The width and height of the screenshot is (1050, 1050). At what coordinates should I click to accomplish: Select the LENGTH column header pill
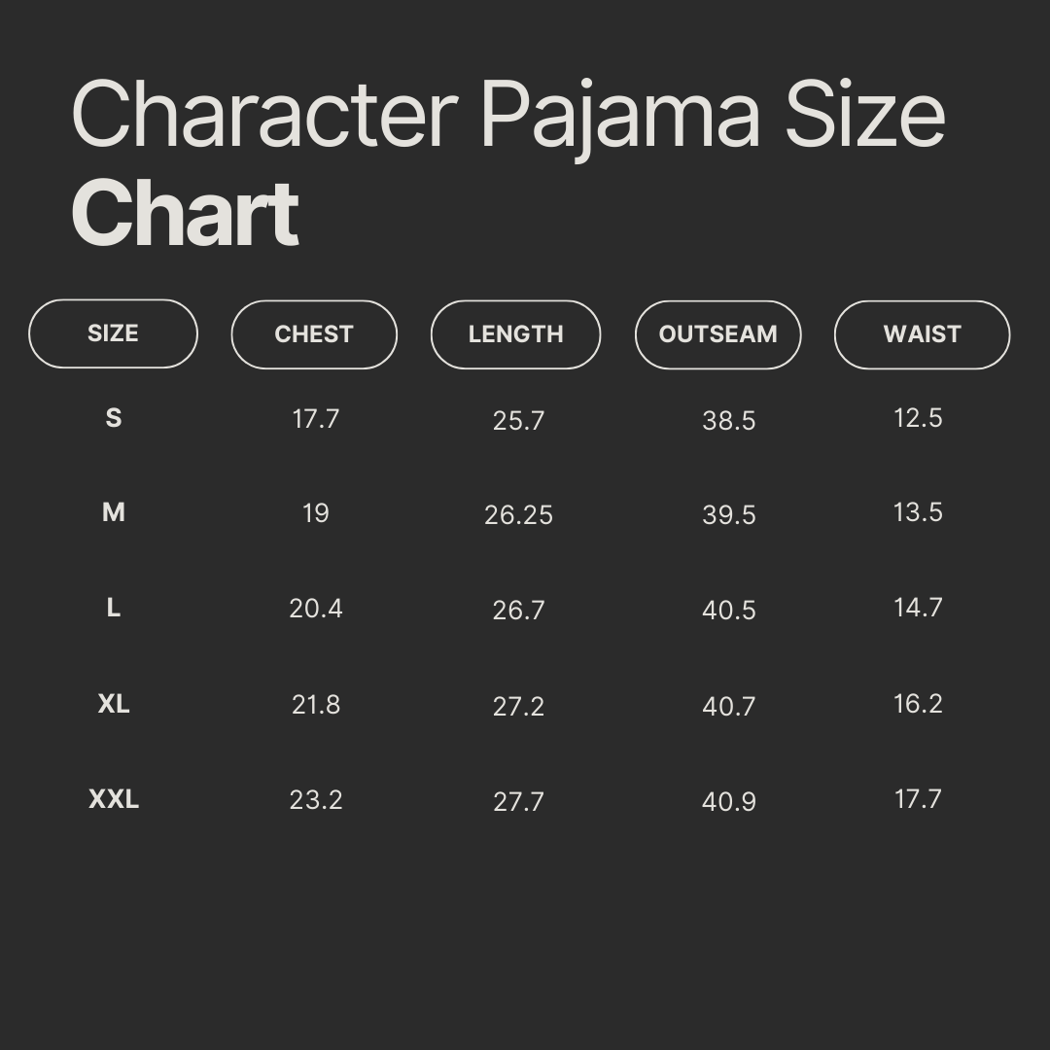(515, 334)
